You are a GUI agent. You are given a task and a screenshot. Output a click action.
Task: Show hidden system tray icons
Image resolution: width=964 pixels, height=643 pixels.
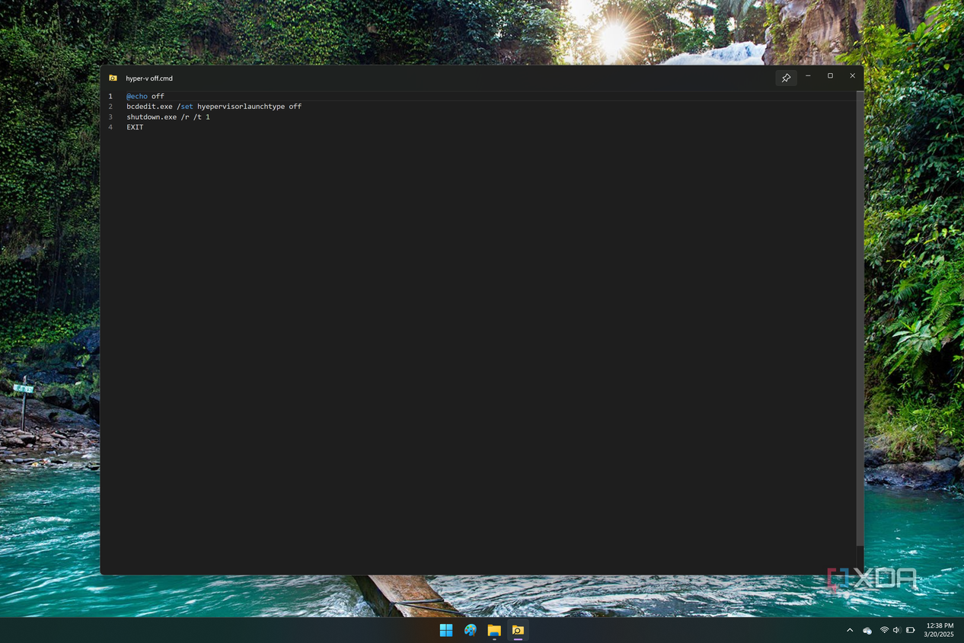[850, 630]
